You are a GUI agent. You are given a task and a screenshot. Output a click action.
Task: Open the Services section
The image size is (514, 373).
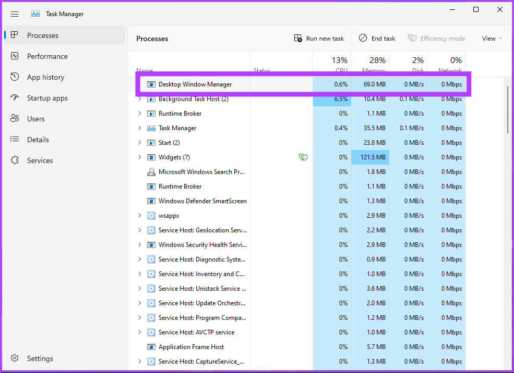coord(40,160)
